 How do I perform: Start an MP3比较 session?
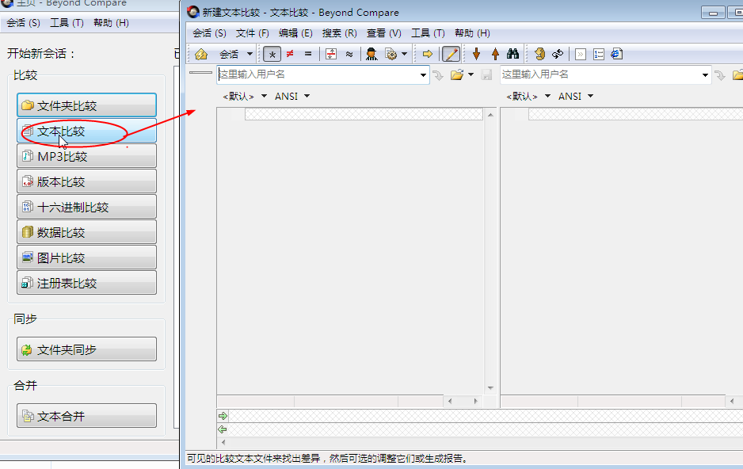click(86, 156)
